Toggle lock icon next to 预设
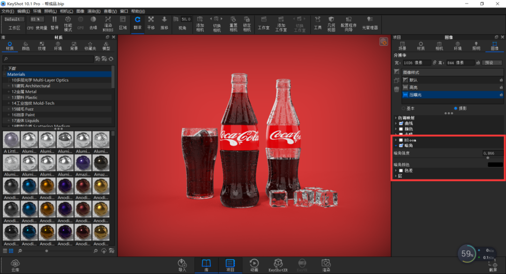The height and width of the screenshot is (274, 506). point(478,63)
